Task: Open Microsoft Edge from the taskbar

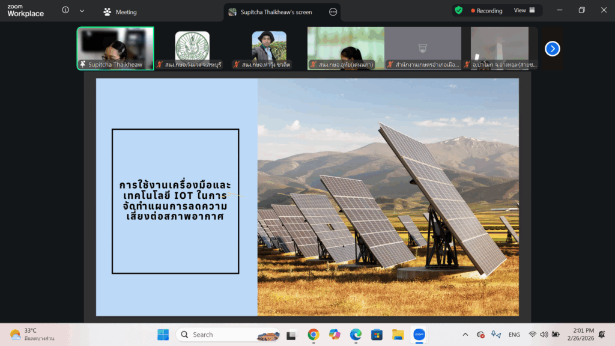Action: coord(356,335)
